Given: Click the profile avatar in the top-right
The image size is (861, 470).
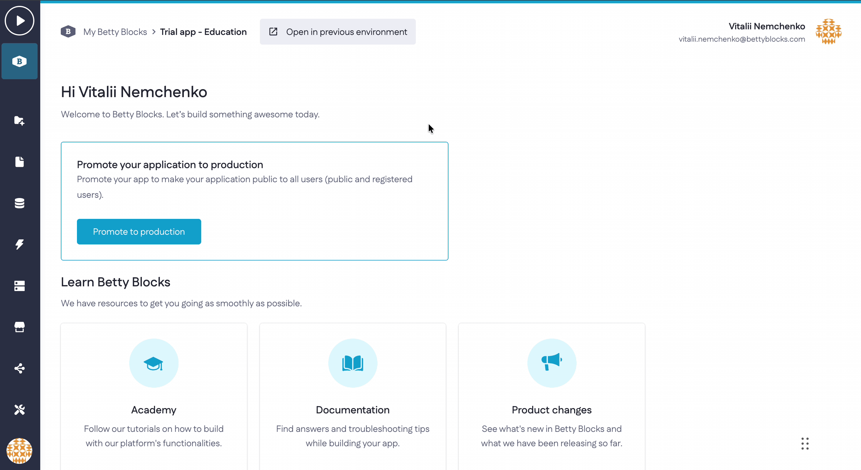Looking at the screenshot, I should tap(828, 32).
